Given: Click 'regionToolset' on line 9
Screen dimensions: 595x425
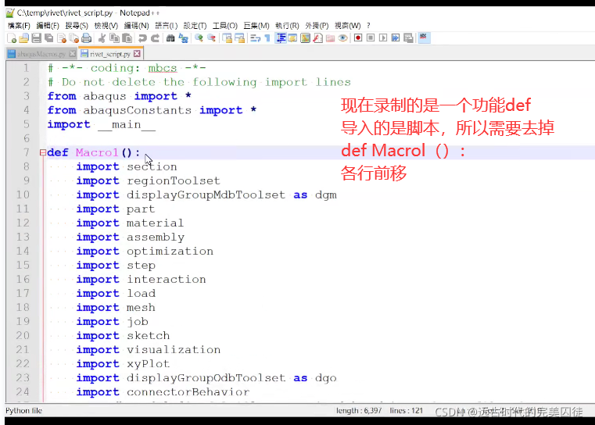Looking at the screenshot, I should pyautogui.click(x=173, y=180).
